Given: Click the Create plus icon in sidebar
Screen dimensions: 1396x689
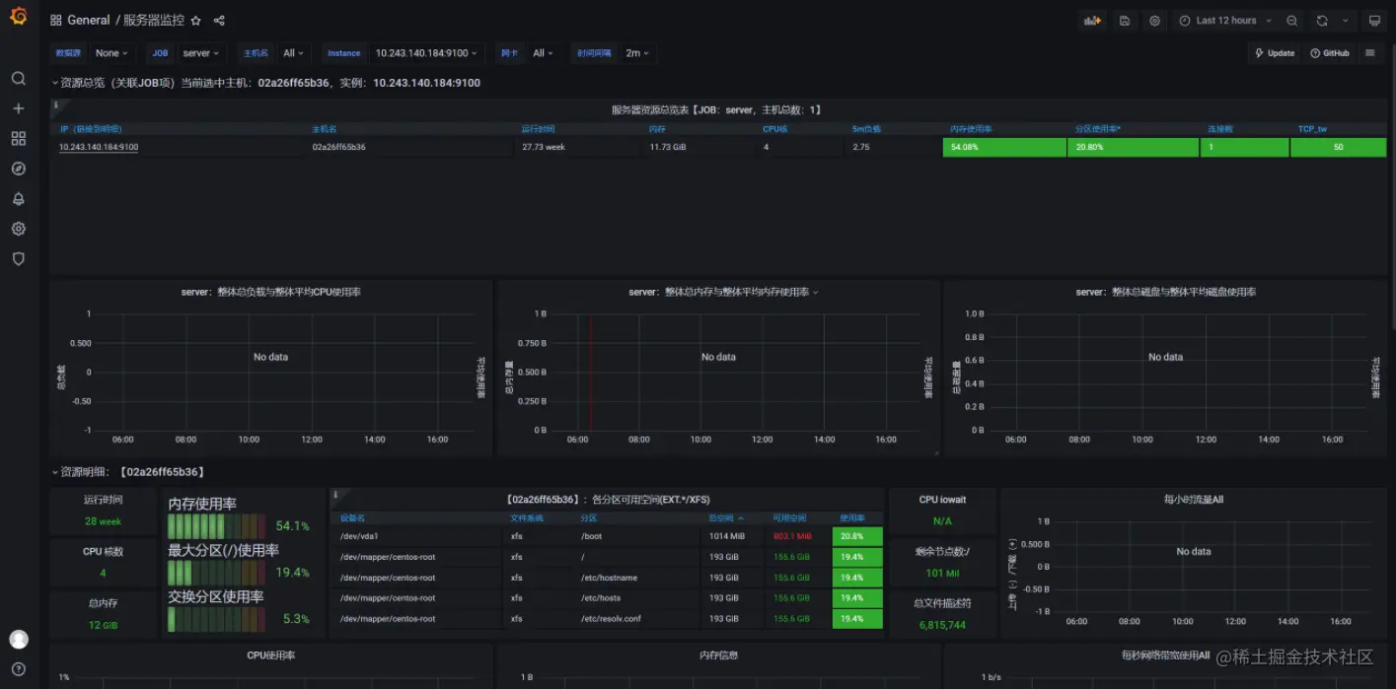Looking at the screenshot, I should coord(18,108).
